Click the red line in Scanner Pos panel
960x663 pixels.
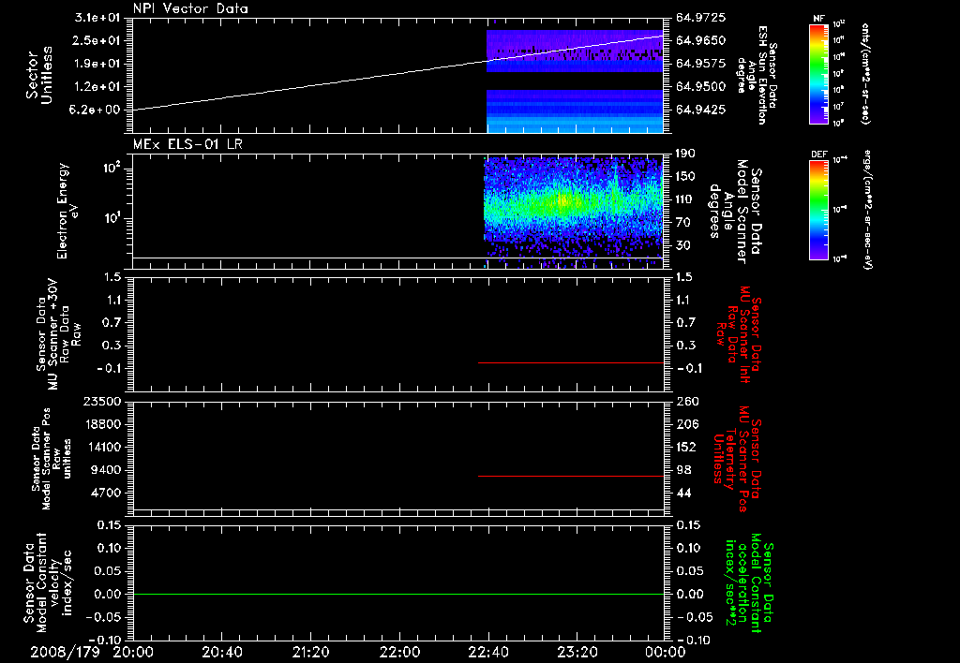pos(571,476)
